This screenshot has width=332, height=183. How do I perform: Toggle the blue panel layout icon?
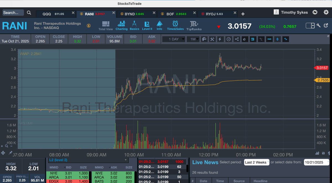252,39
